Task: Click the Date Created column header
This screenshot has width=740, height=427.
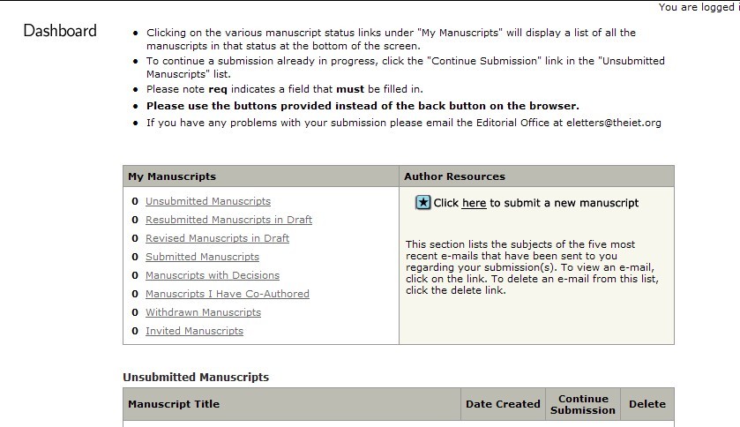Action: (503, 404)
